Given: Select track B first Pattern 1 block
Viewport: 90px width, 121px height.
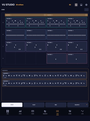Looking at the screenshot, I should pos(15,35).
